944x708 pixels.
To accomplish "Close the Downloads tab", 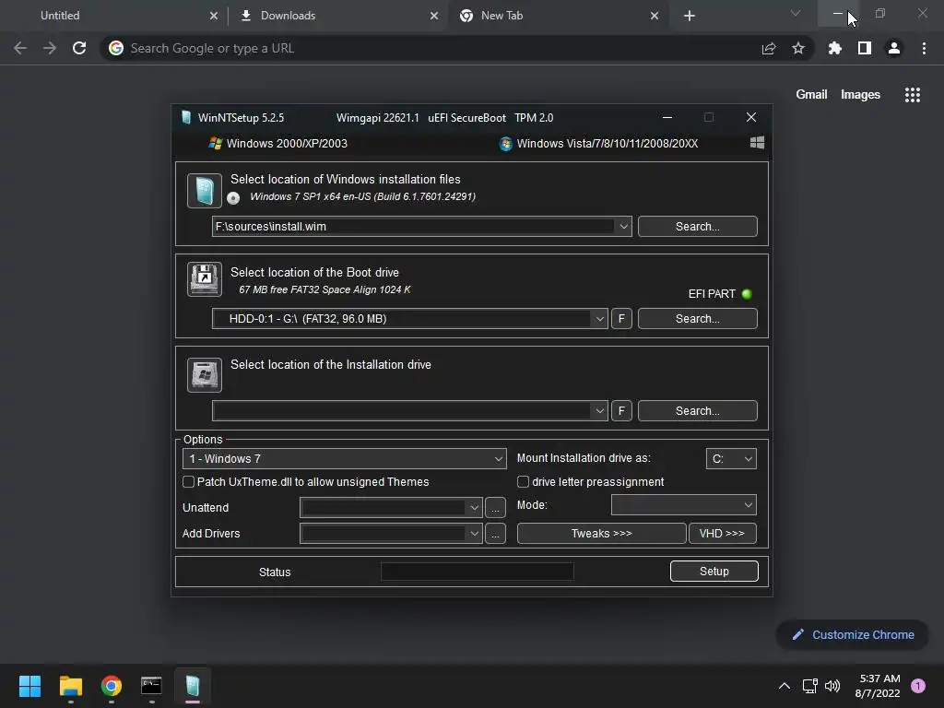I will click(x=434, y=16).
